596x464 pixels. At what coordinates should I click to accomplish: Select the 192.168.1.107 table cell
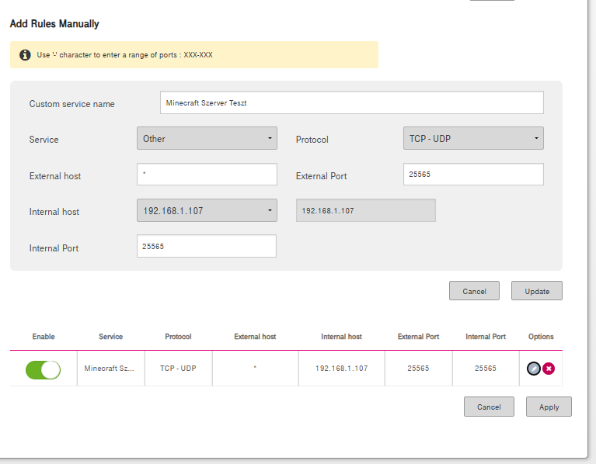tap(341, 369)
